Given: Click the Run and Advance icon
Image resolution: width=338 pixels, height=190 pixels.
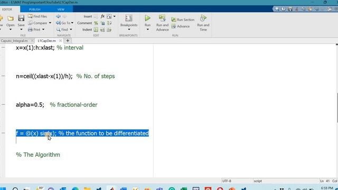Looking at the screenshot, I should (x=162, y=18).
